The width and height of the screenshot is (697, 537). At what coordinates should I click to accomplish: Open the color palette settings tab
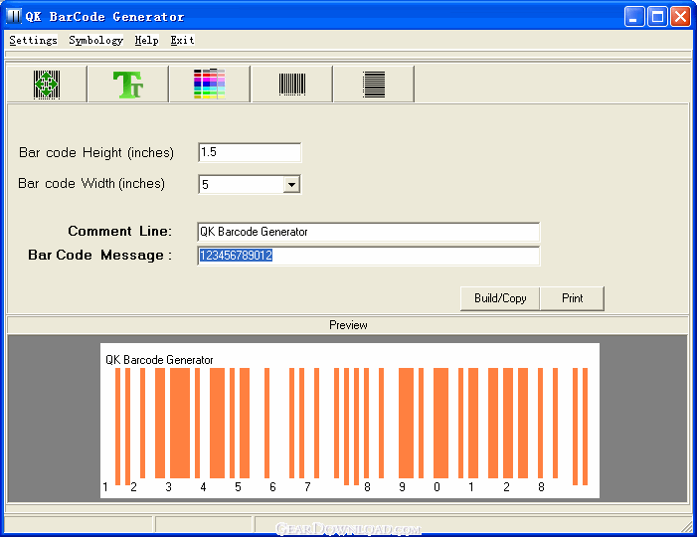[210, 84]
